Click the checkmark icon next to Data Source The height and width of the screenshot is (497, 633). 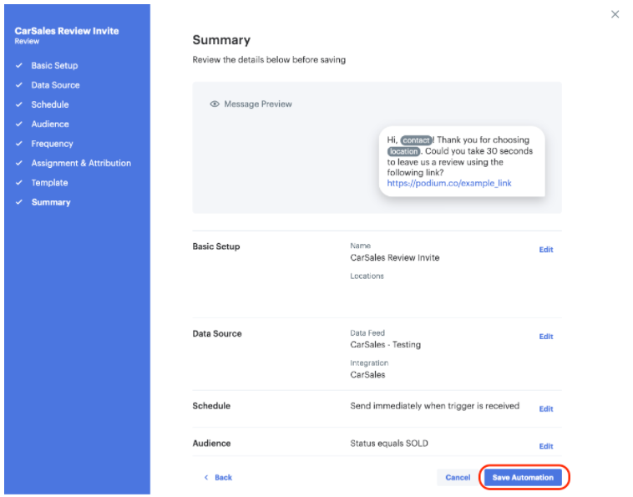coord(19,85)
